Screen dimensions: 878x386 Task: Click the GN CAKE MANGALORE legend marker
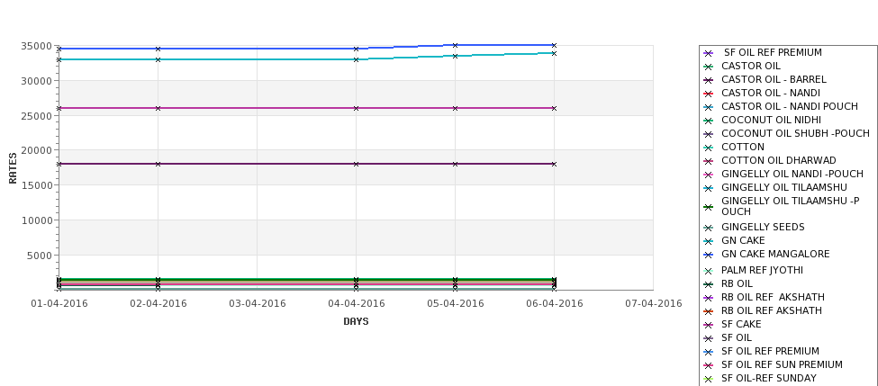click(x=708, y=256)
